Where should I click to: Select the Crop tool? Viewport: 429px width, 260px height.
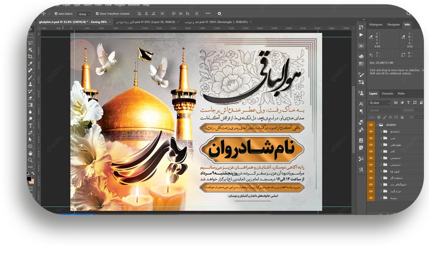pyautogui.click(x=30, y=57)
